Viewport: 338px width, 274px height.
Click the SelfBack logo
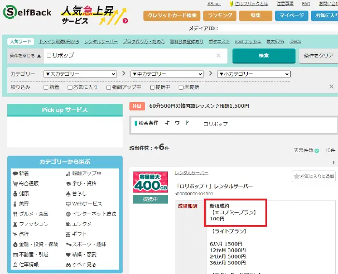click(x=27, y=13)
